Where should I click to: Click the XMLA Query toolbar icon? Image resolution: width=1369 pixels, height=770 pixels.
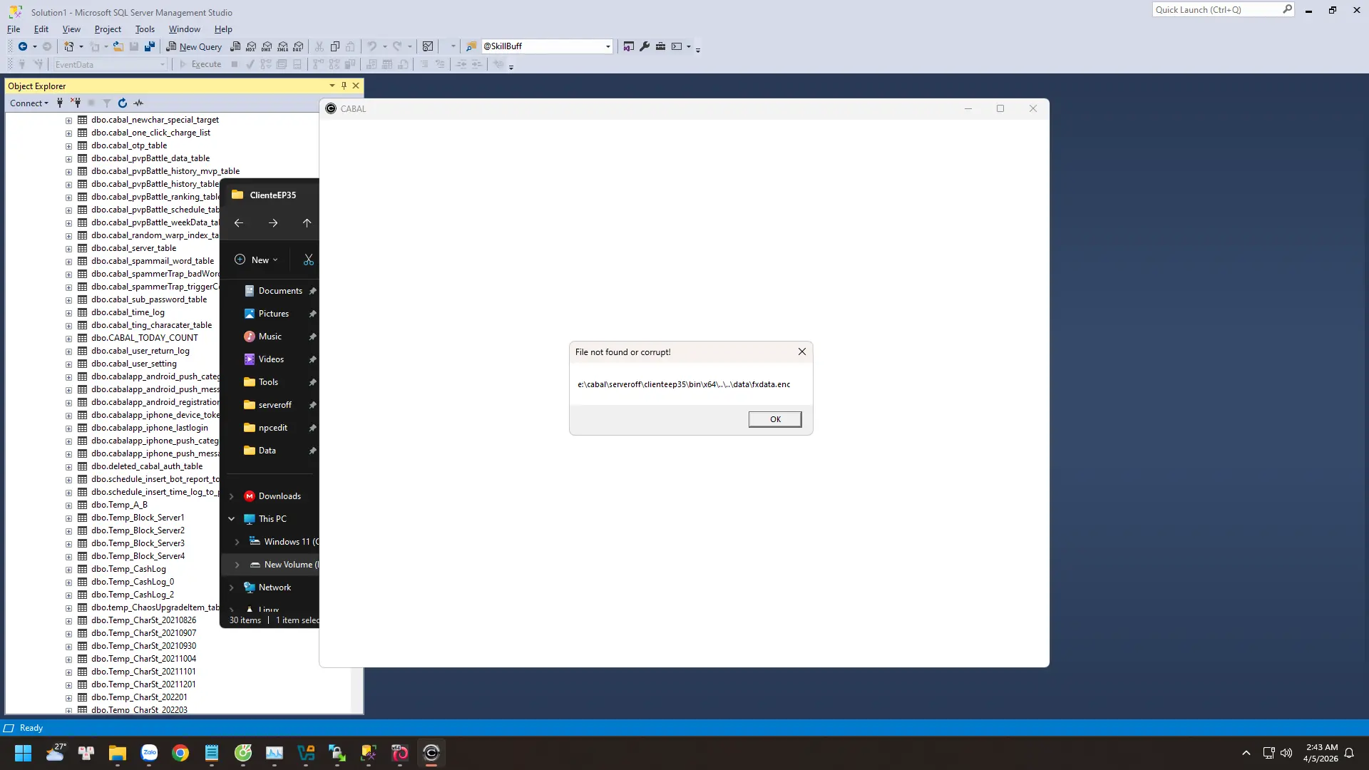click(x=282, y=46)
